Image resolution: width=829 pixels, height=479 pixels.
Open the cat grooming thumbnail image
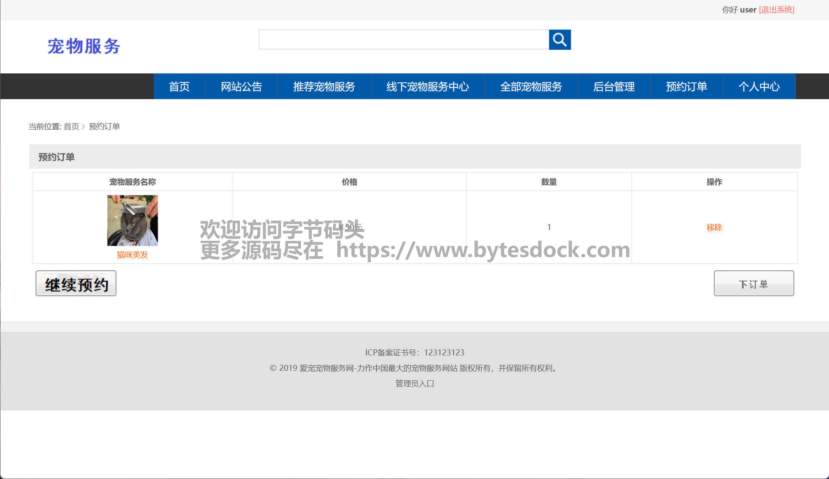[132, 220]
